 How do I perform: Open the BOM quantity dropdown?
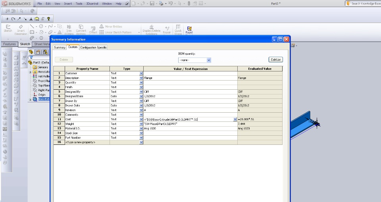click(209, 60)
